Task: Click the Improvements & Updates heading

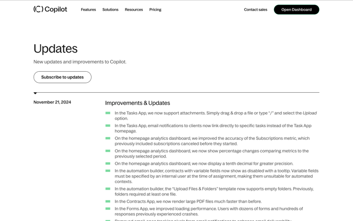Action: coord(137,103)
